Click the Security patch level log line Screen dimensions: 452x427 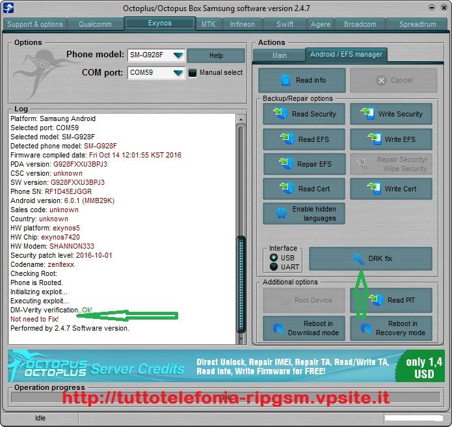point(61,255)
